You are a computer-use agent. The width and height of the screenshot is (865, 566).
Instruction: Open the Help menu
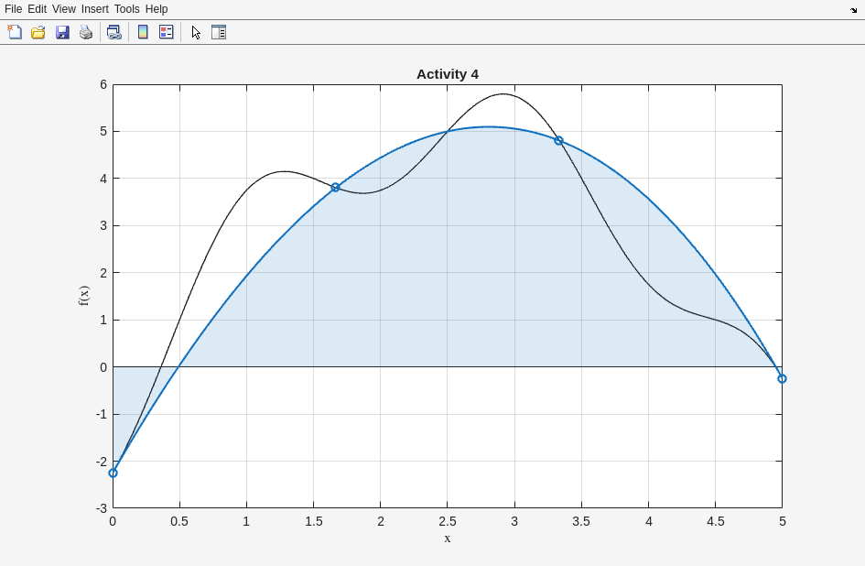click(157, 9)
